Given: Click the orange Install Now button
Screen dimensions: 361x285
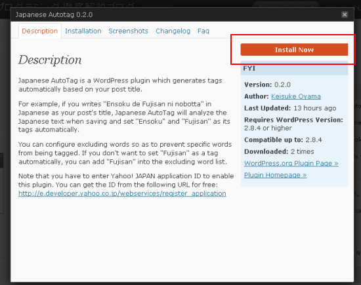Looking at the screenshot, I should click(x=294, y=50).
